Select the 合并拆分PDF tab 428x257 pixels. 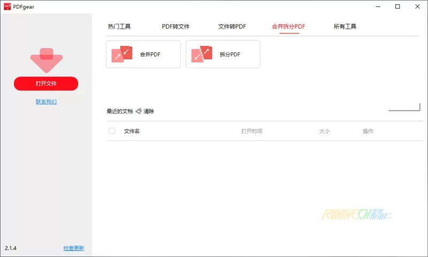click(x=289, y=27)
